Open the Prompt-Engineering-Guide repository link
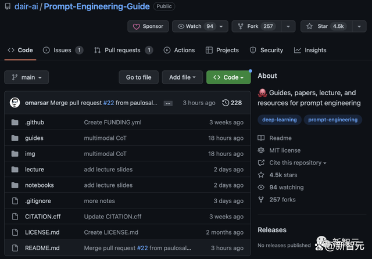372x259 pixels. pyautogui.click(x=97, y=6)
